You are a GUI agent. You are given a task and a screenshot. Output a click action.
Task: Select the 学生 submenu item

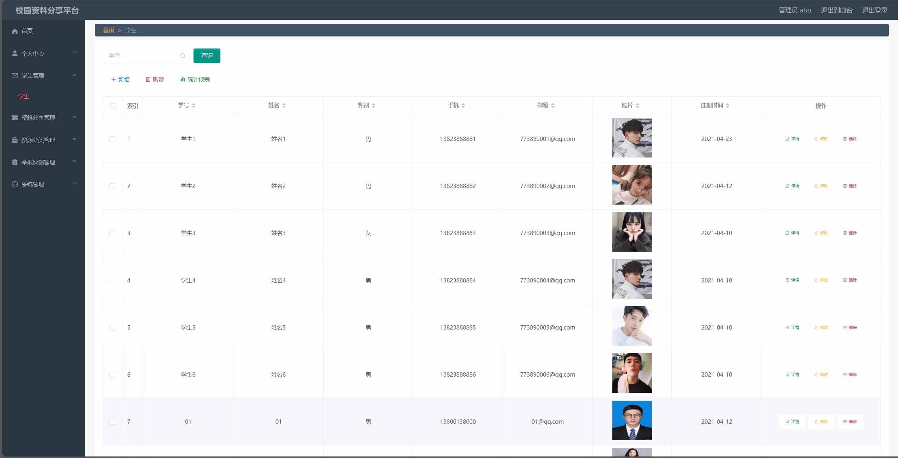click(x=24, y=96)
